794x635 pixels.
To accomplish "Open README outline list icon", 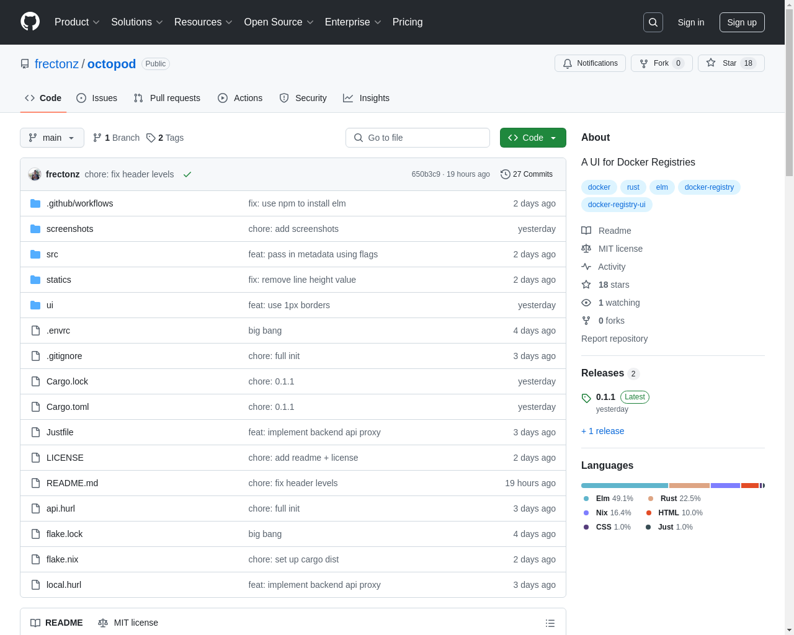I will pyautogui.click(x=550, y=623).
